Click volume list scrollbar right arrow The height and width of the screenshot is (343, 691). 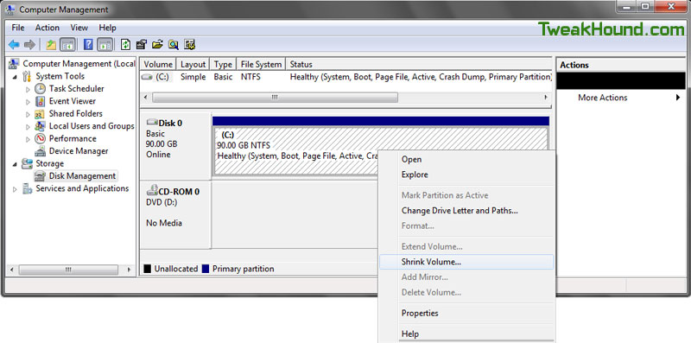tap(546, 97)
